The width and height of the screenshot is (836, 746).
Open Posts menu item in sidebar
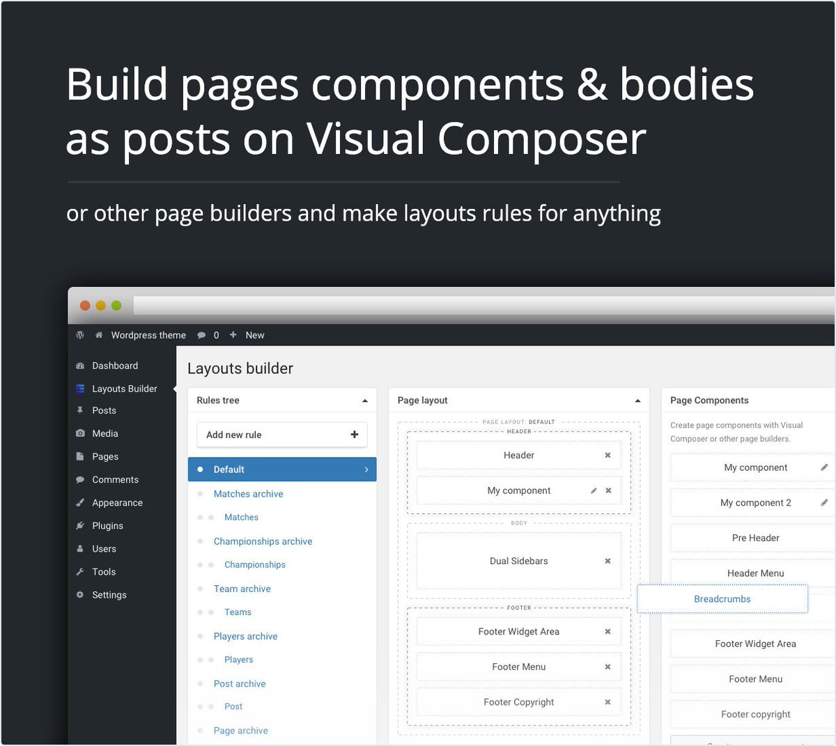pos(104,410)
